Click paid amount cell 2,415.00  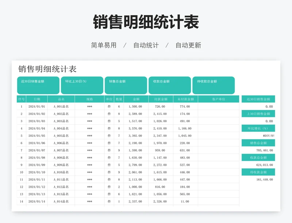point(160,114)
